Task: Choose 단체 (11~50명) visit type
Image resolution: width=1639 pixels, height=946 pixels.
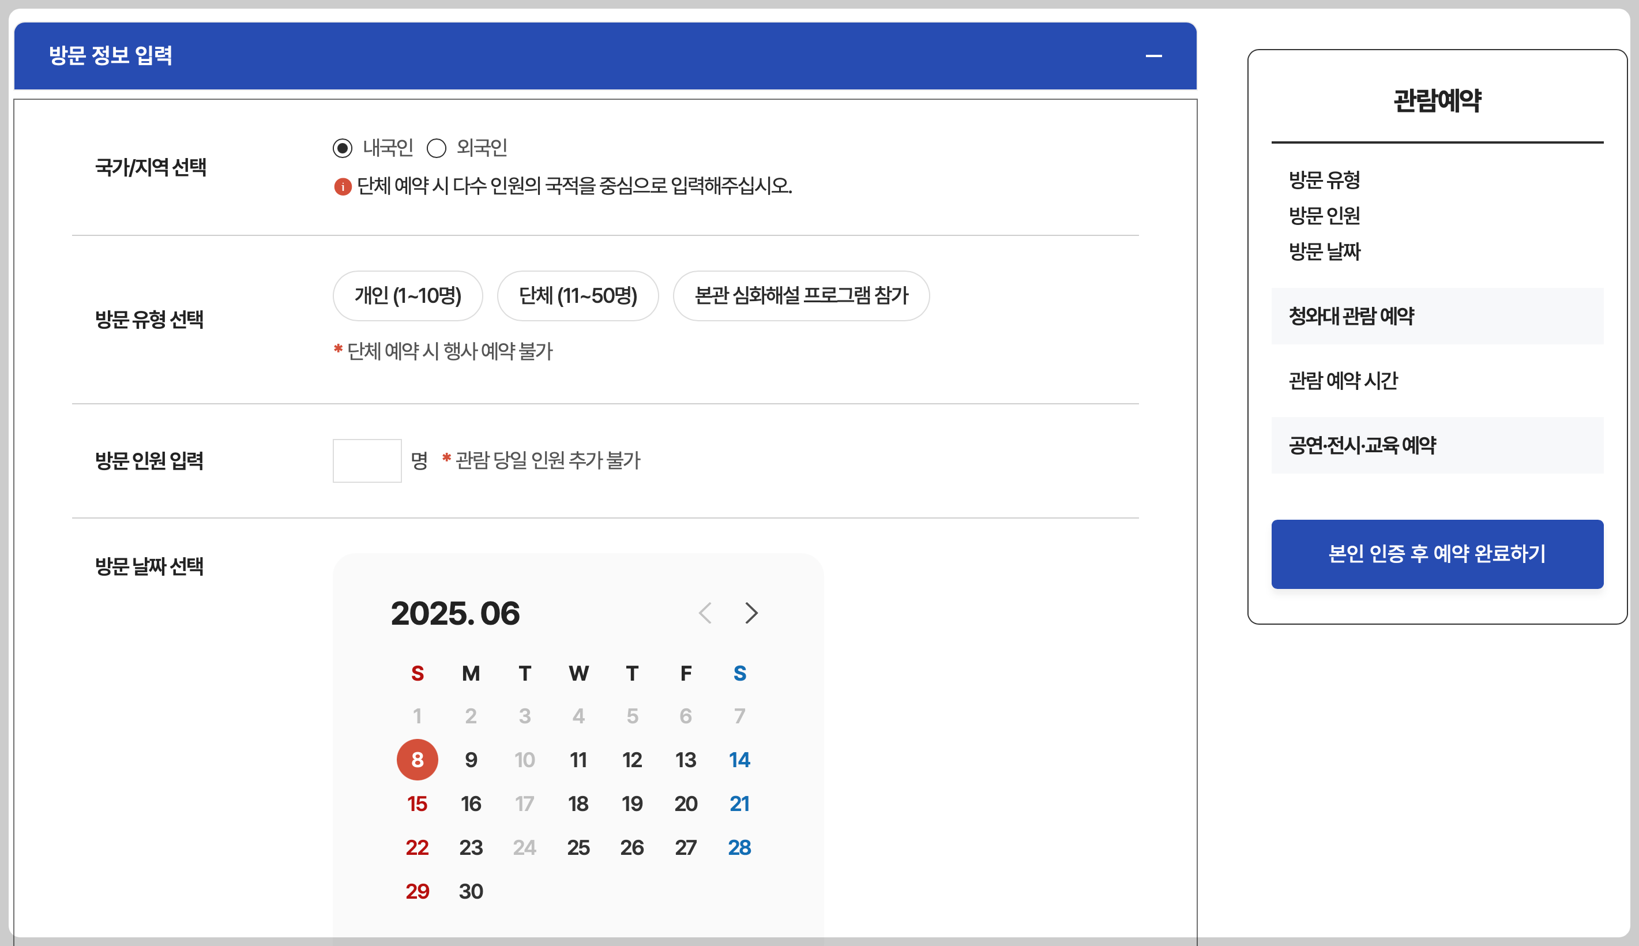Action: click(x=577, y=295)
